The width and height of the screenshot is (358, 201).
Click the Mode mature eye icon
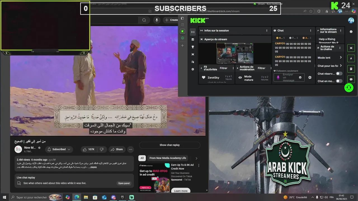click(240, 78)
